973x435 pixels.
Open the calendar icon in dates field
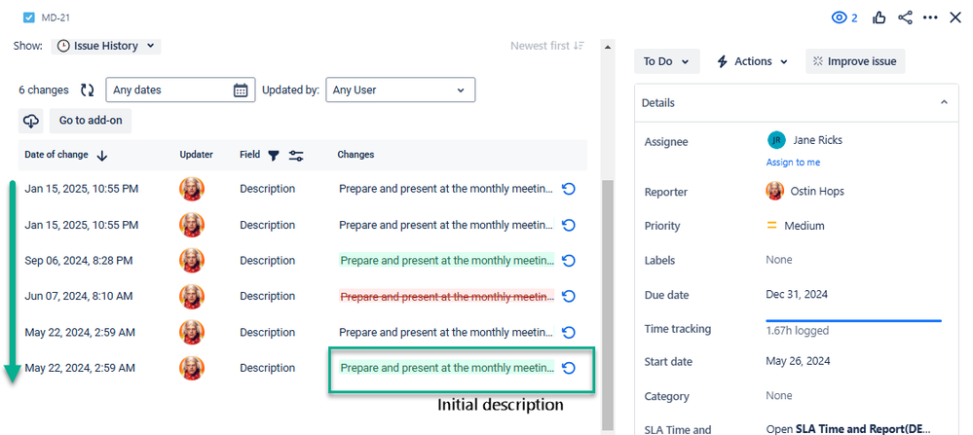click(x=241, y=90)
